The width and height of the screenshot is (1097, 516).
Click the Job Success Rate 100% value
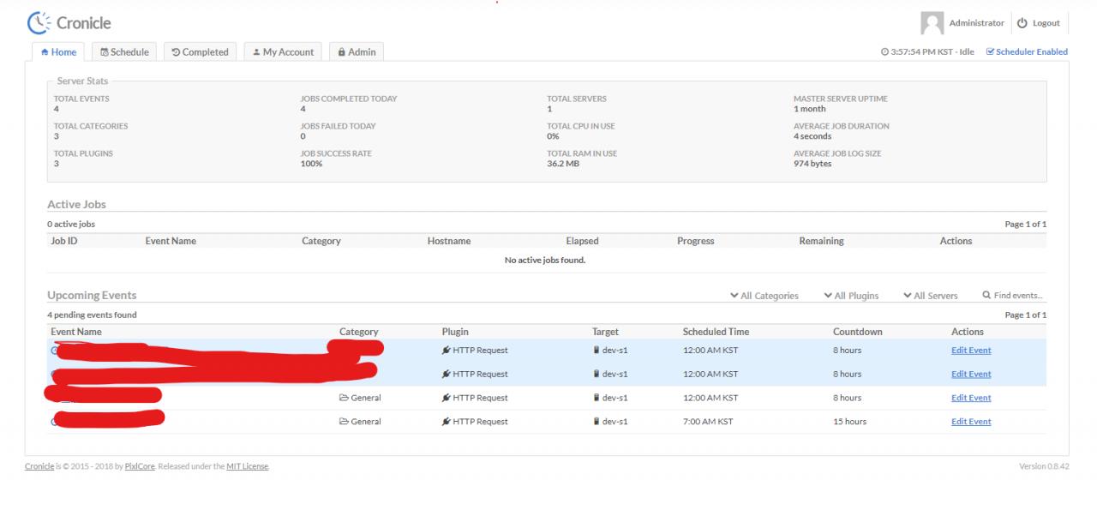coord(311,164)
